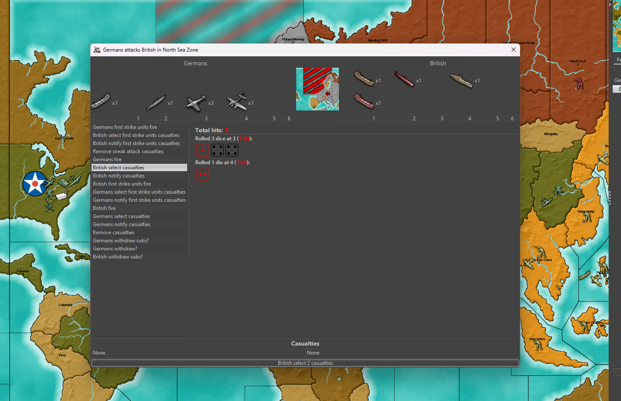Click the 'Total hits' summary text
This screenshot has width=621, height=401.
tap(212, 130)
